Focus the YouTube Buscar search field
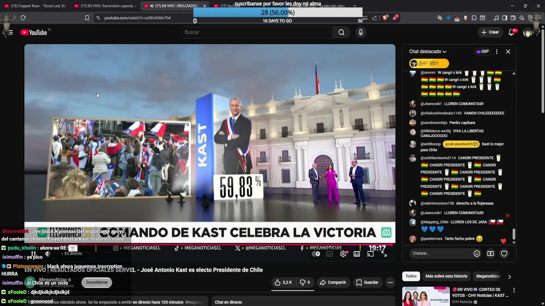Viewport: 545px width, 306px height. 257,32
